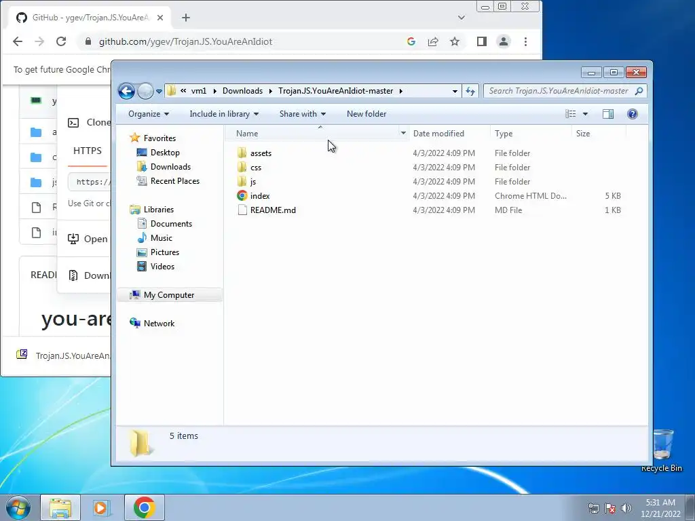Open the Chrome profile icon

[504, 41]
